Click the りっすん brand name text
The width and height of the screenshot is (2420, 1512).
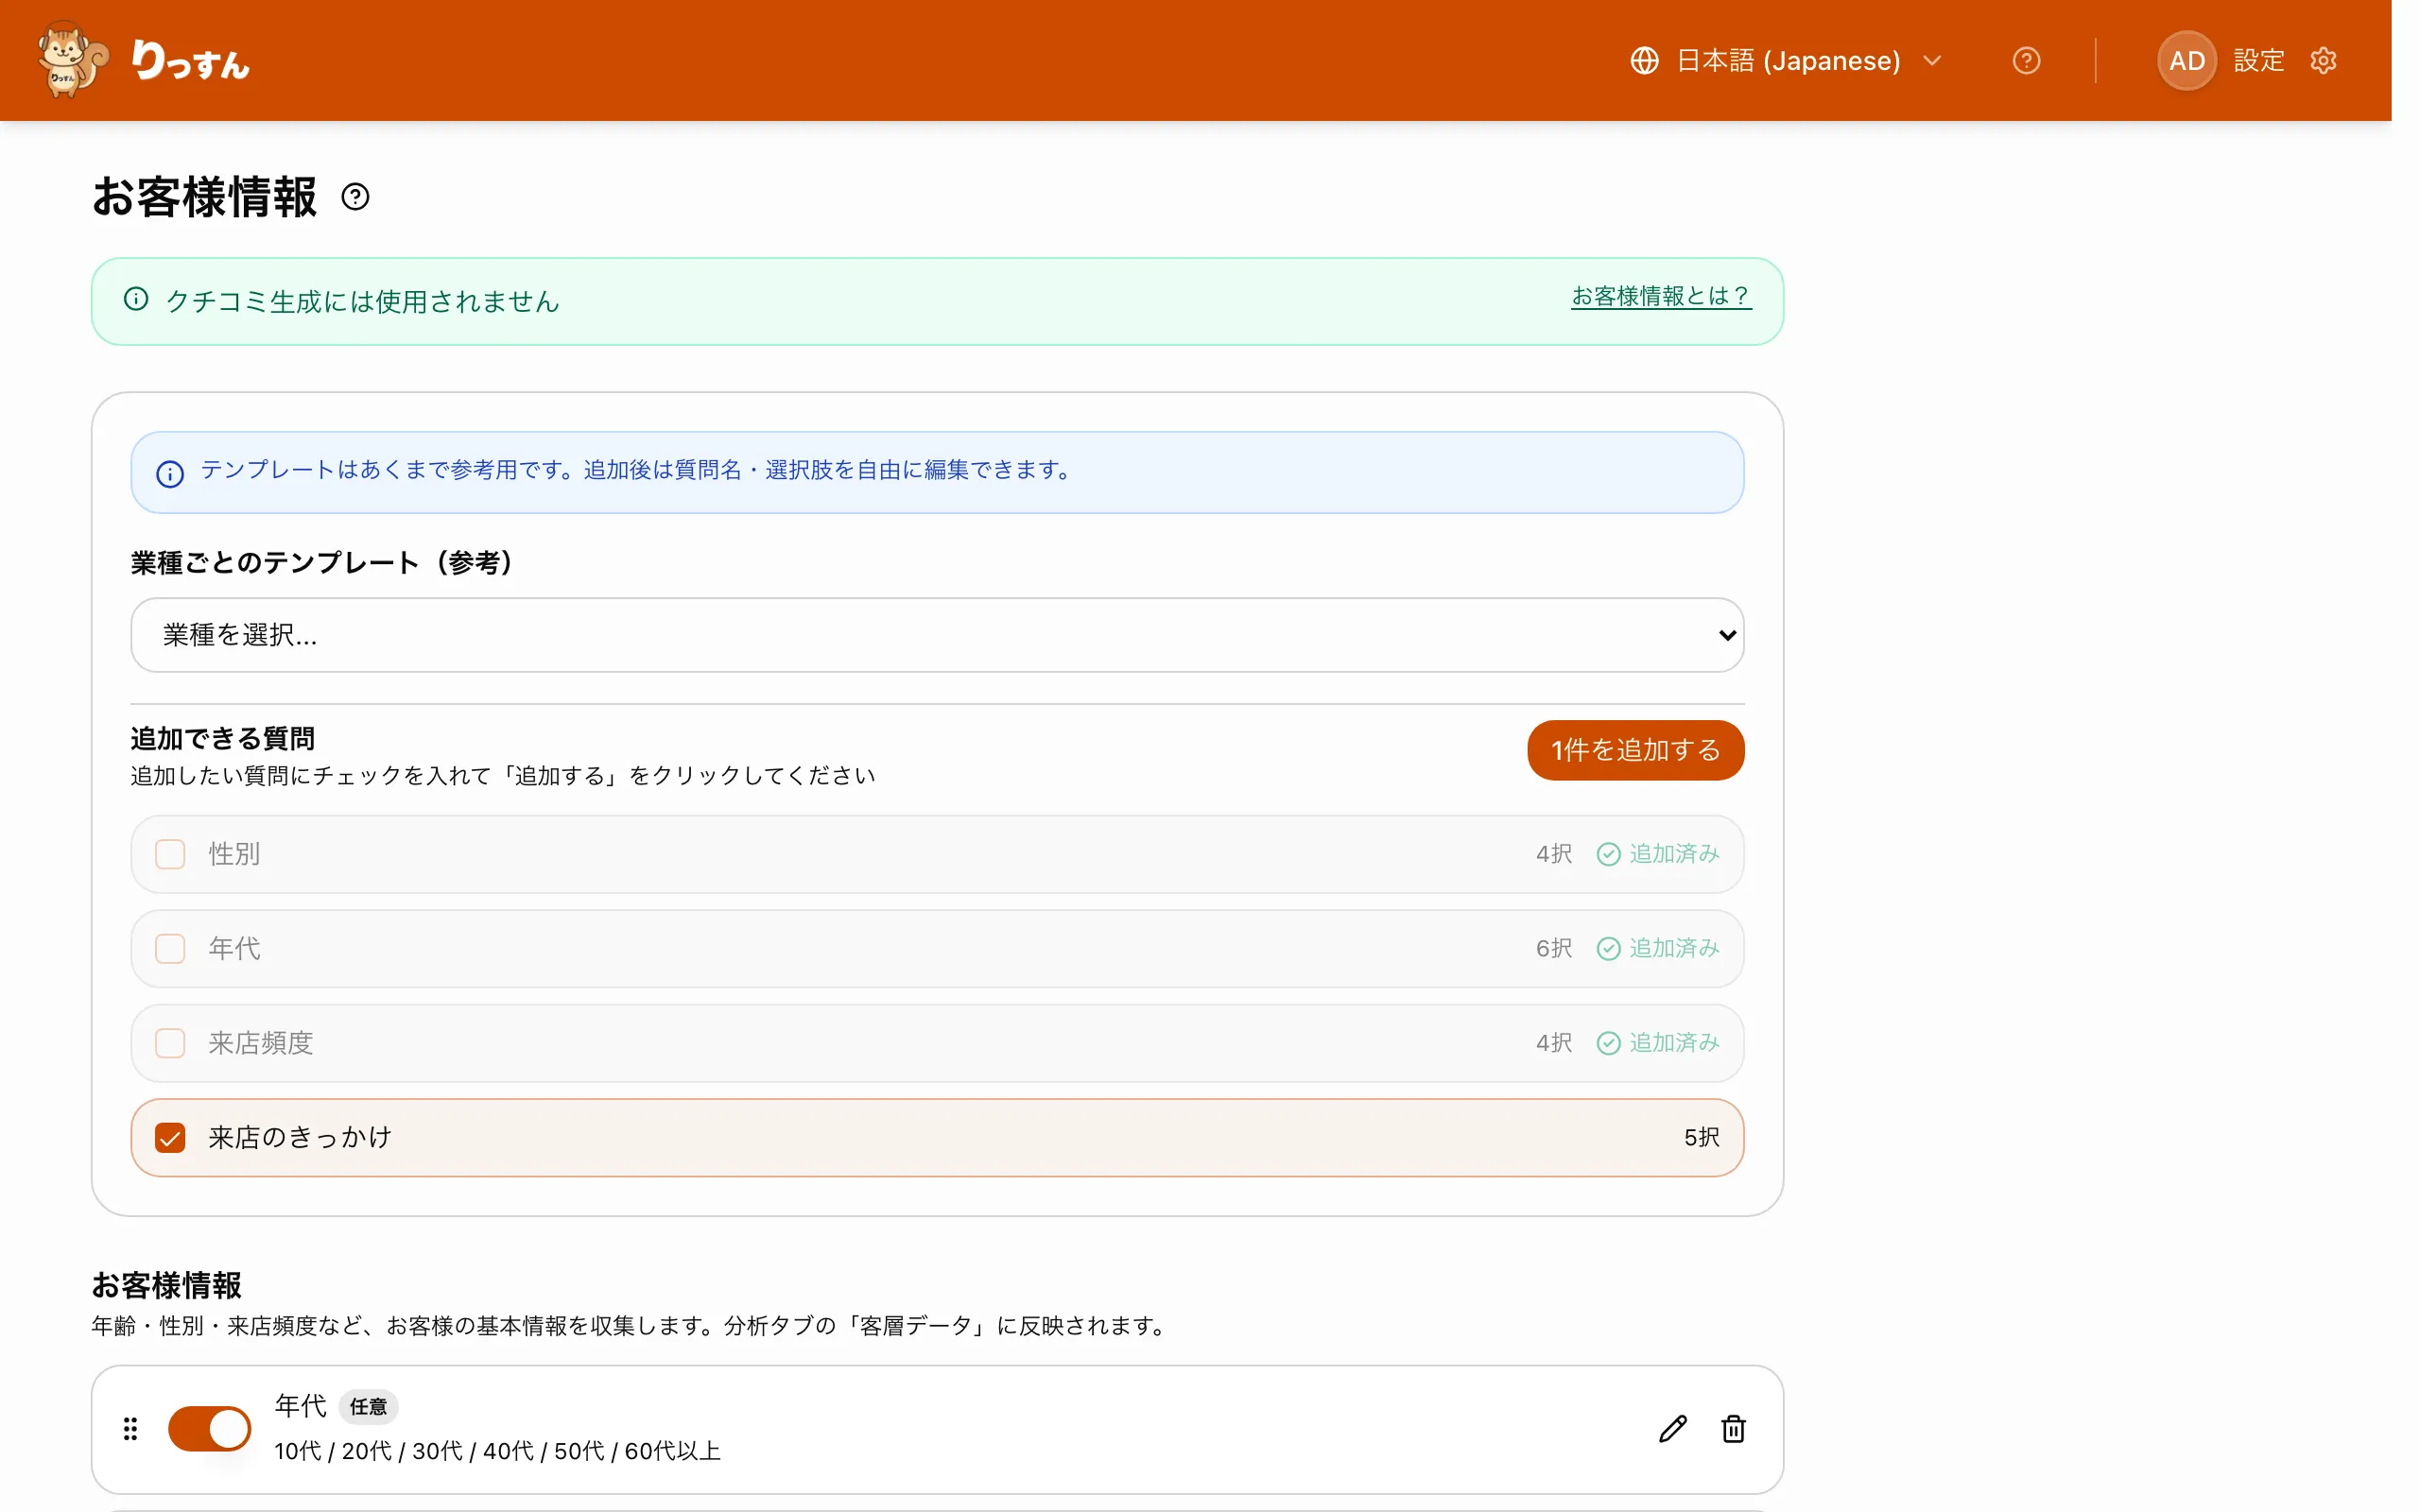click(x=191, y=61)
